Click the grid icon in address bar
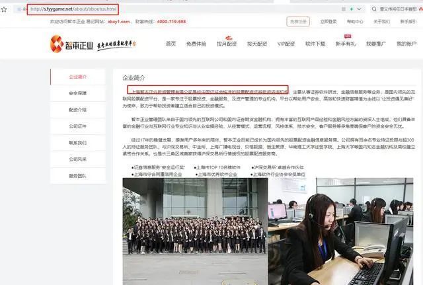The width and height of the screenshot is (423, 285). [344, 9]
